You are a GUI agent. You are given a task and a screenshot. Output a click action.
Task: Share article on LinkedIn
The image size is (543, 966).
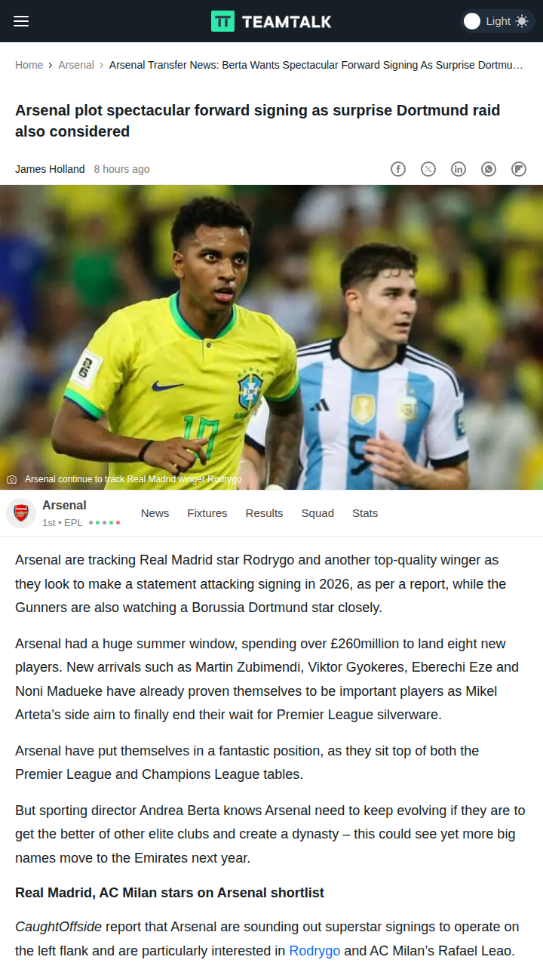[459, 169]
